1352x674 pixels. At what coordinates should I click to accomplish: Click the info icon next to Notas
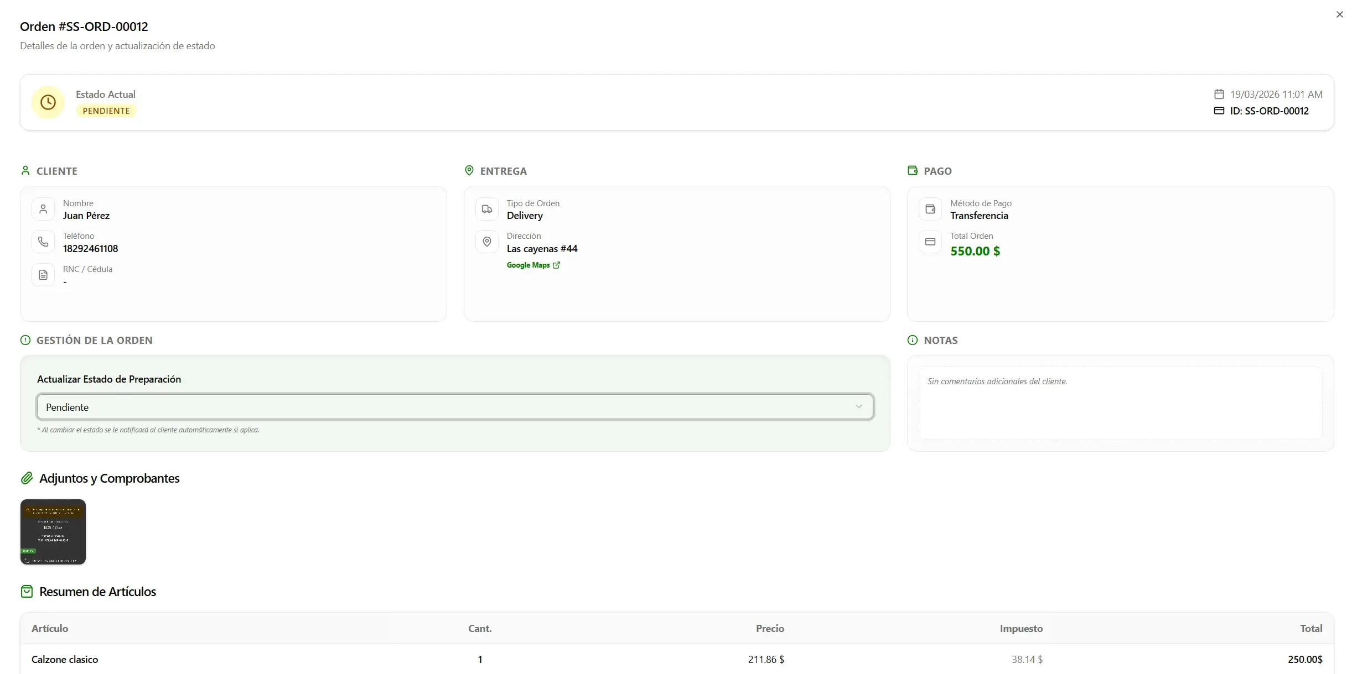click(913, 339)
